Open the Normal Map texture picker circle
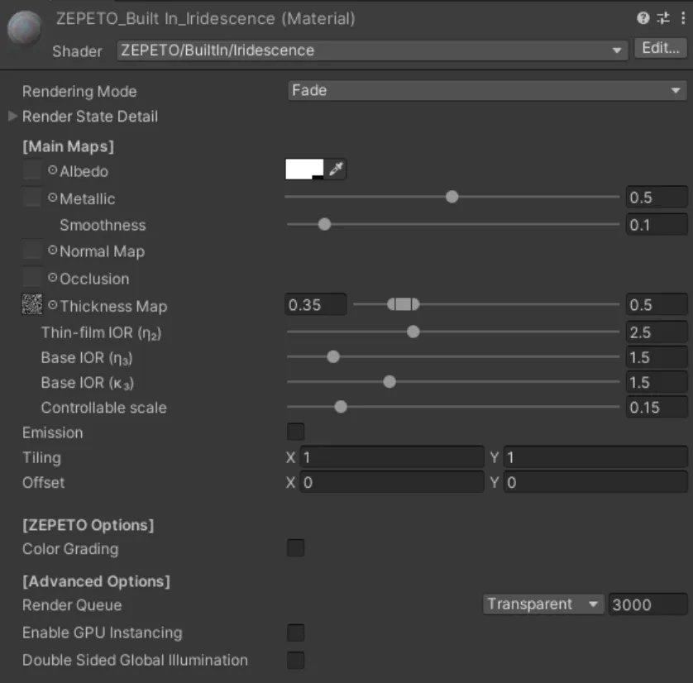 point(53,251)
